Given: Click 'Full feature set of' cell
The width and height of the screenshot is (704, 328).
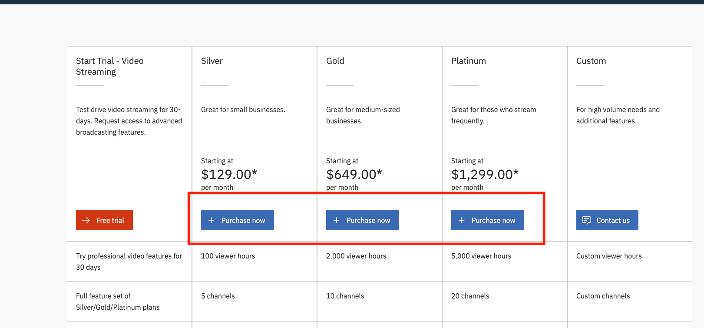Looking at the screenshot, I should [129, 301].
